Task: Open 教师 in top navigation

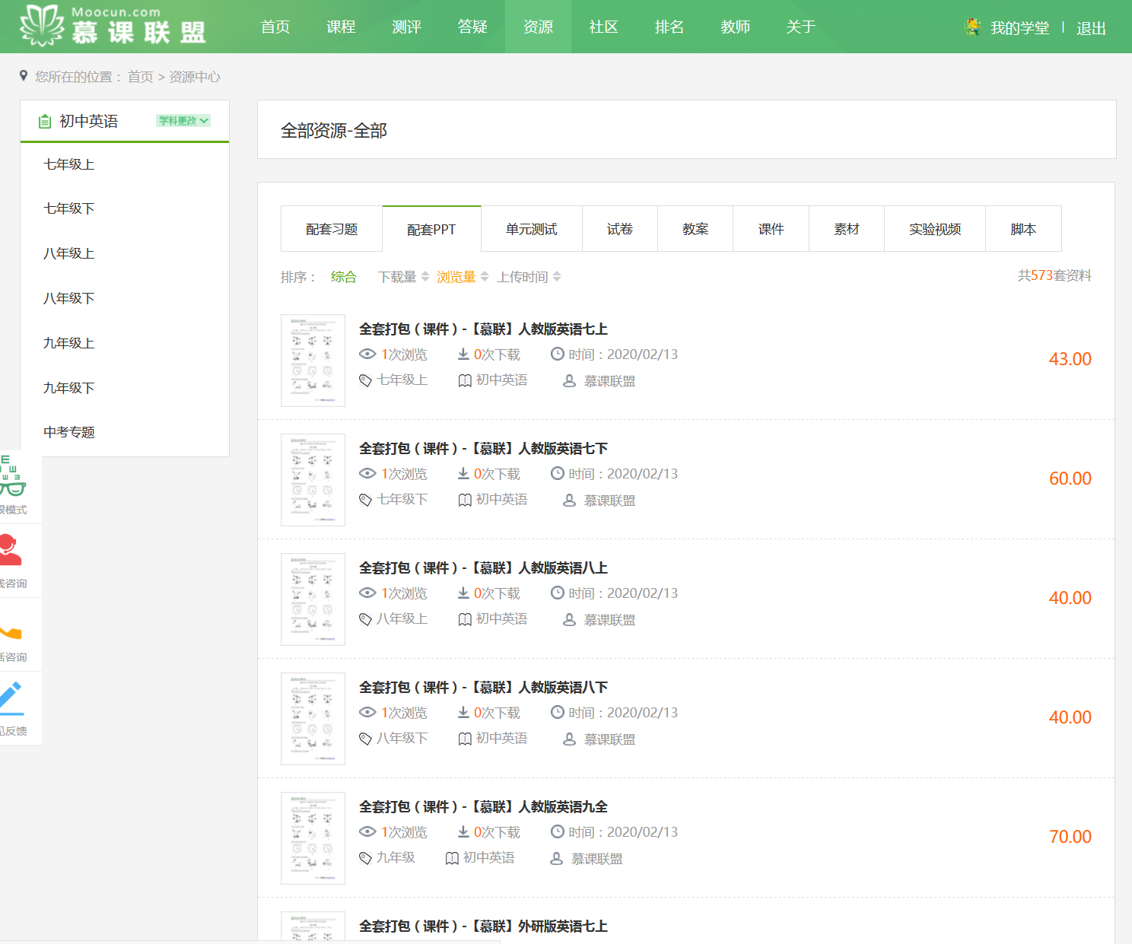Action: (736, 27)
